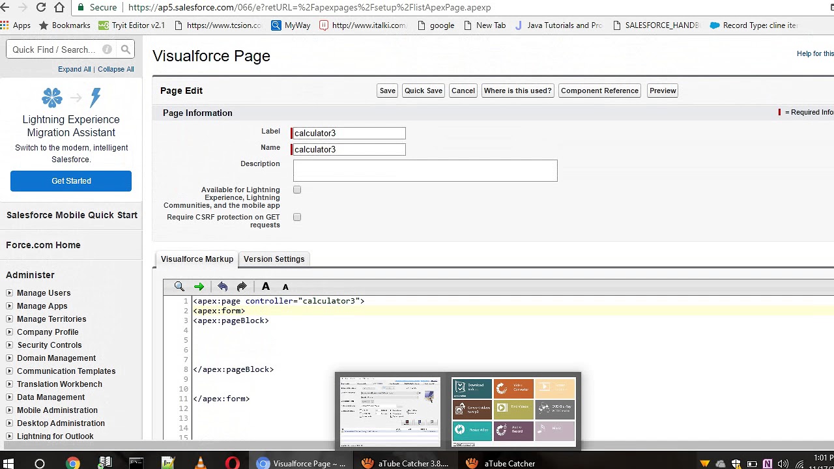Click the Quick Find info icon
Image resolution: width=834 pixels, height=469 pixels.
[107, 50]
